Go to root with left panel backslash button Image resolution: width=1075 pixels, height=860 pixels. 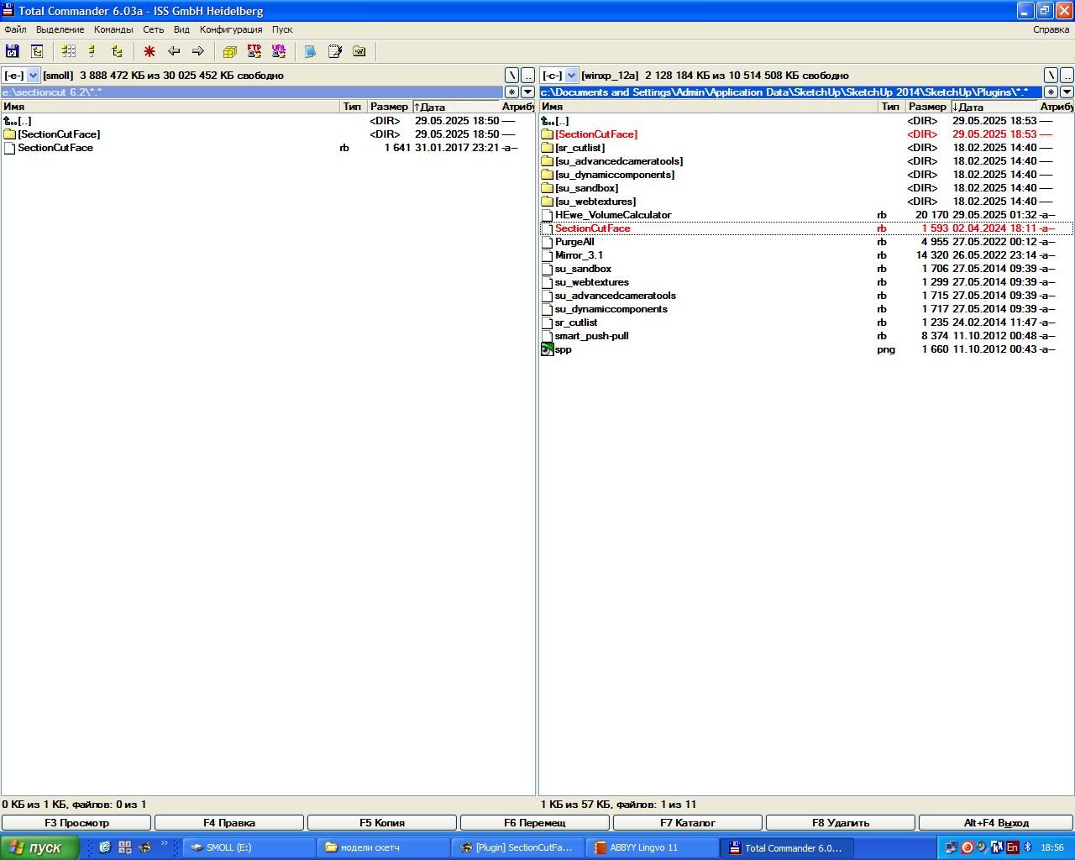coord(511,76)
